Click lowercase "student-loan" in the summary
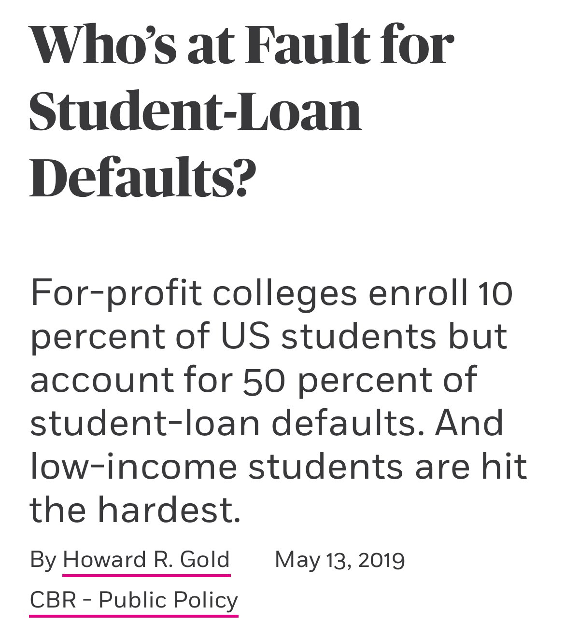Viewport: 565px width, 635px height. point(144,423)
